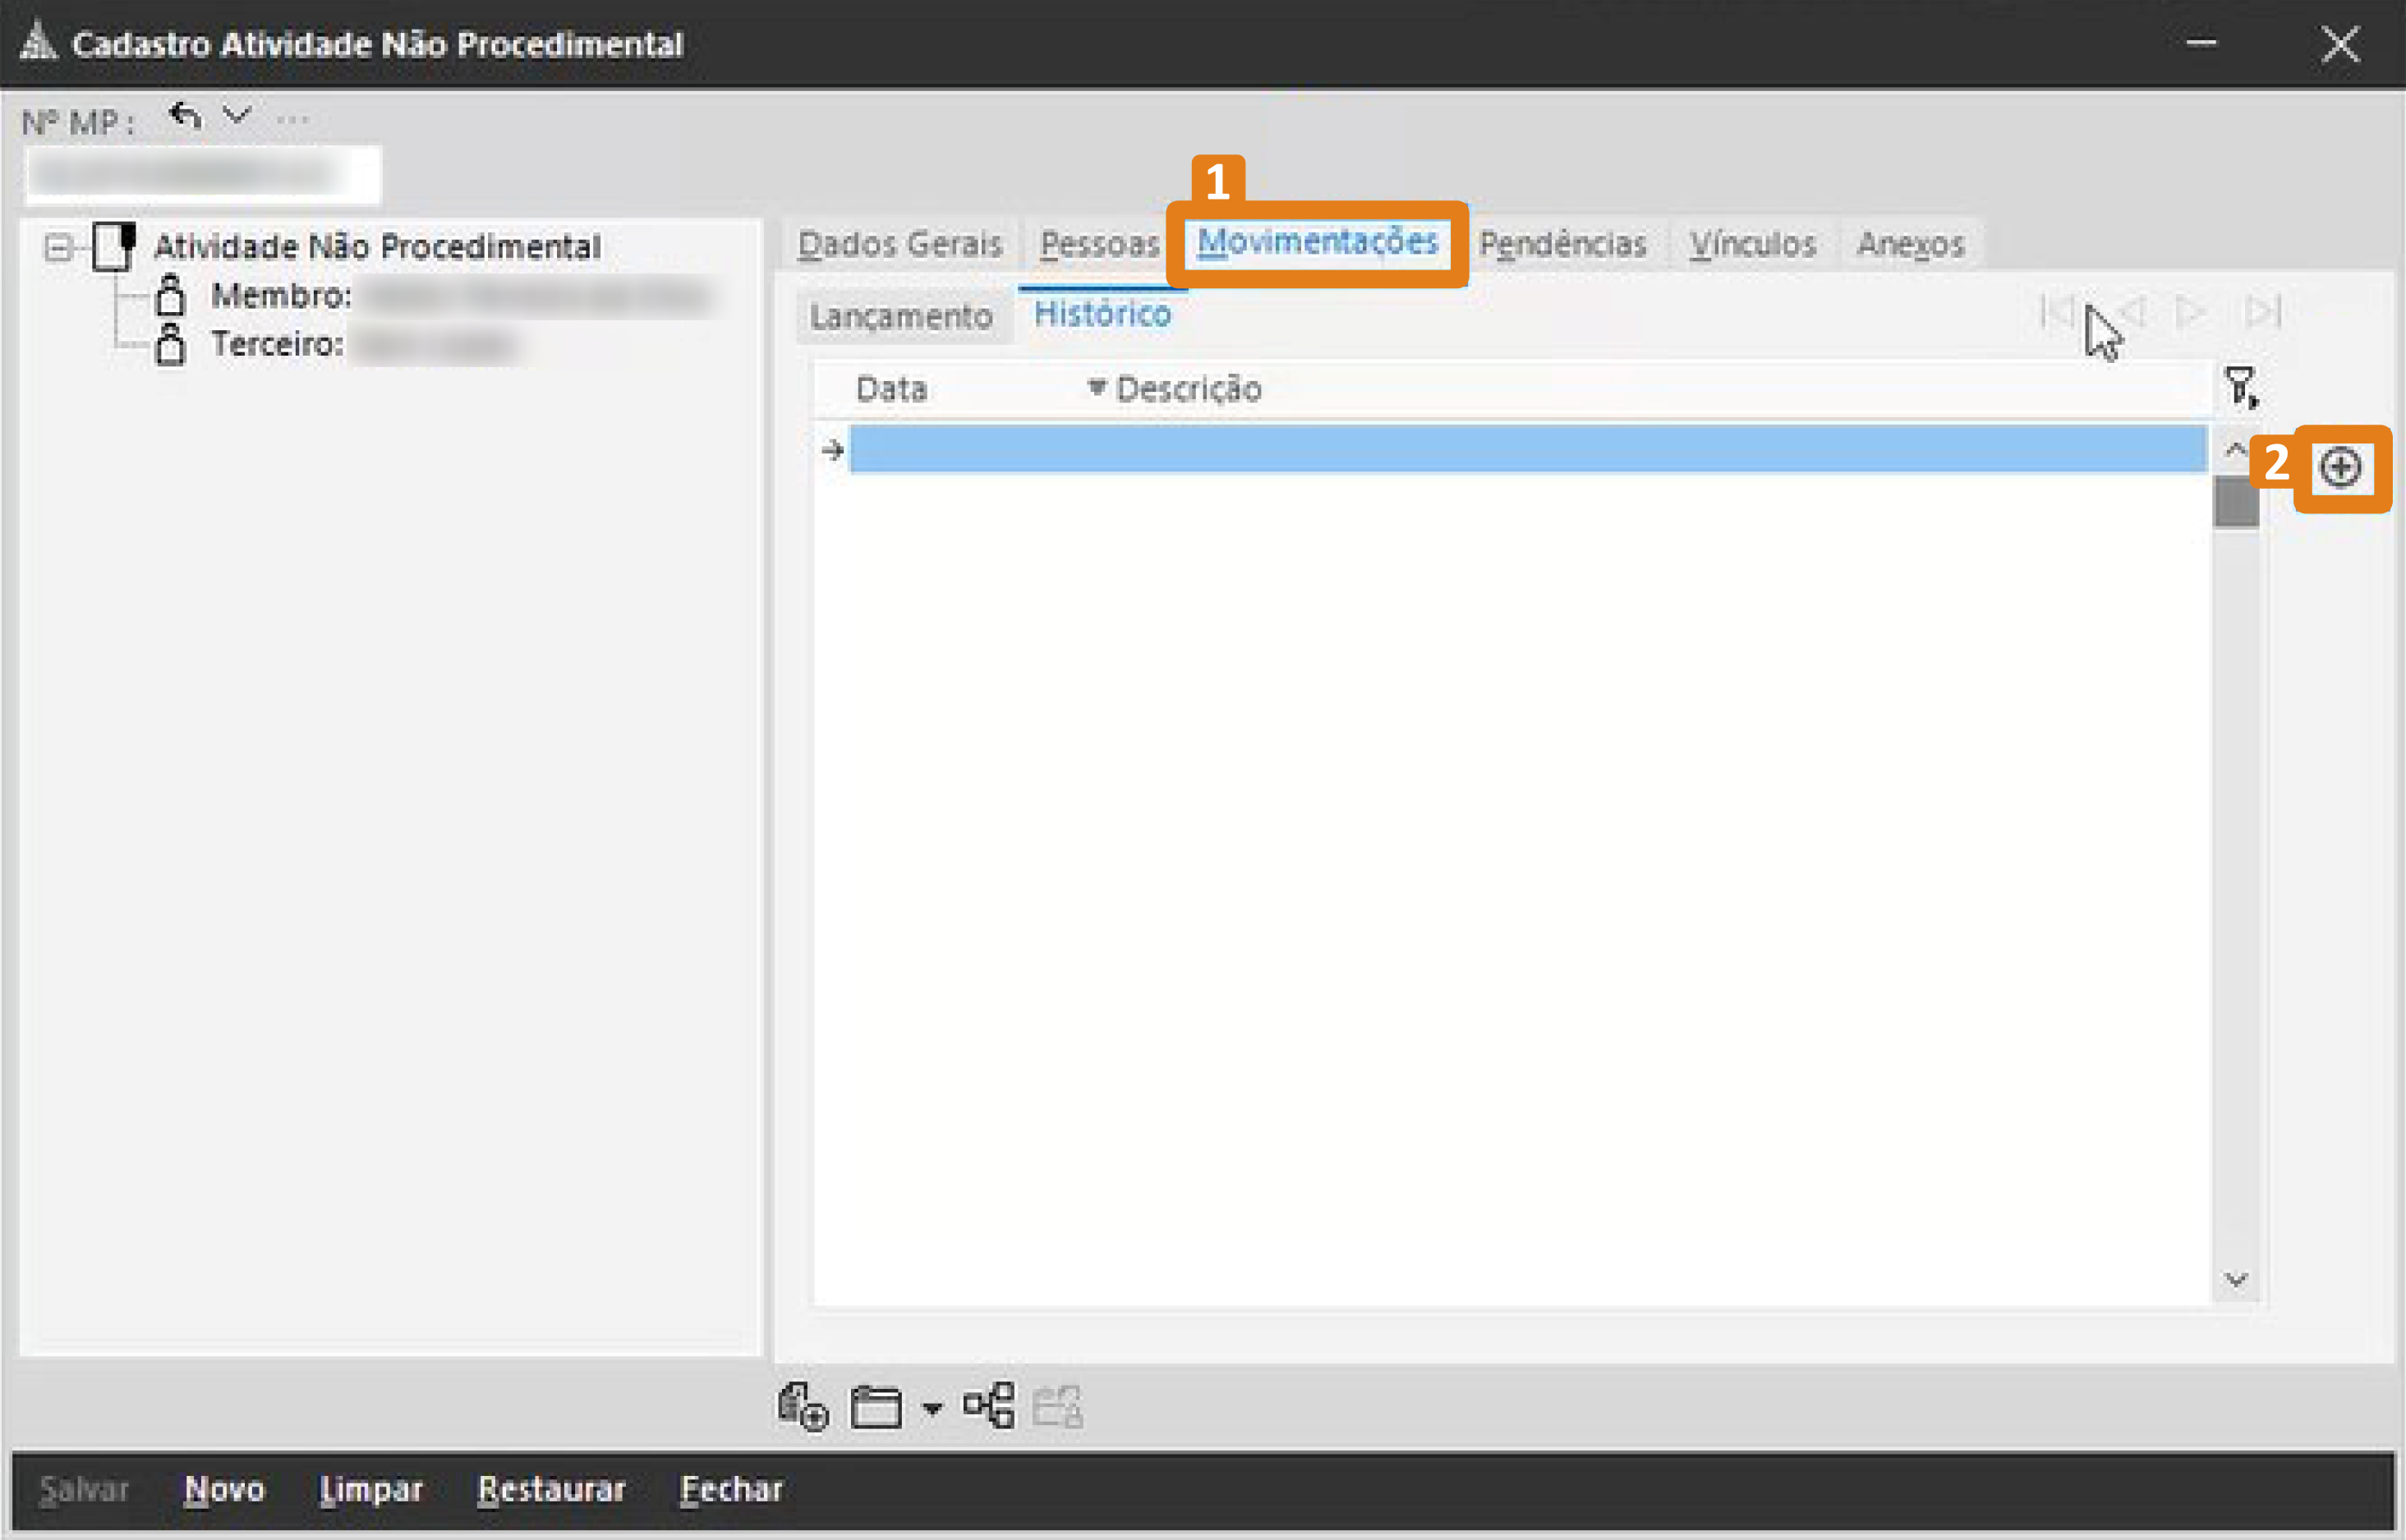Click the next record navigation icon

[x=2192, y=311]
